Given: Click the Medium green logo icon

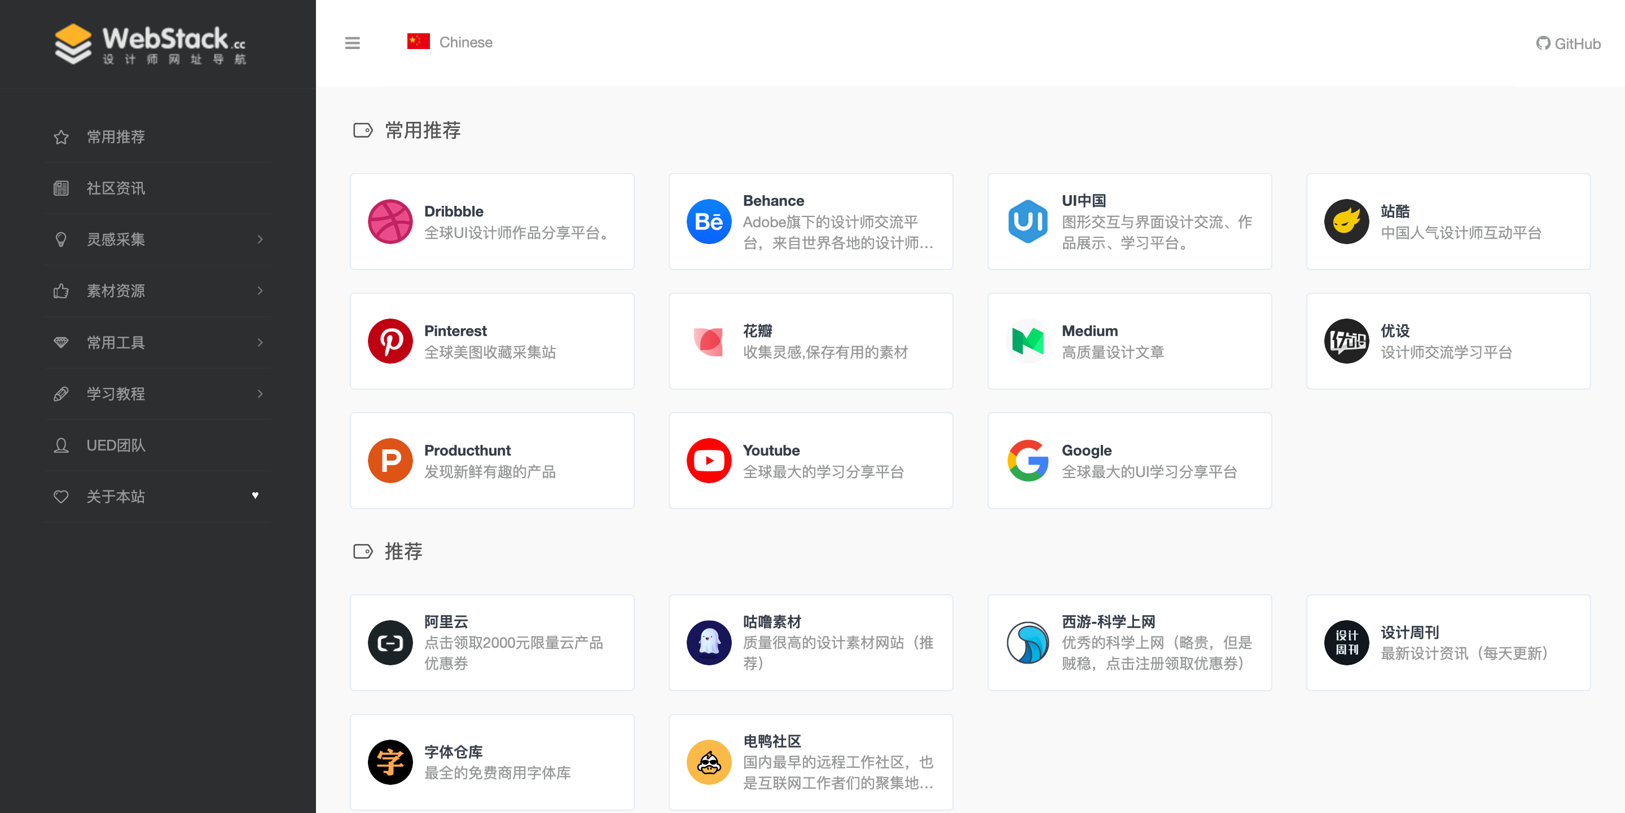Looking at the screenshot, I should click(x=1027, y=341).
